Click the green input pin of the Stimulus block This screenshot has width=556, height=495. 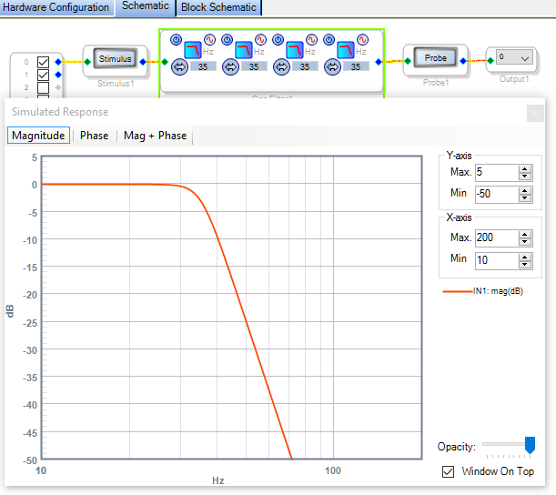(87, 62)
